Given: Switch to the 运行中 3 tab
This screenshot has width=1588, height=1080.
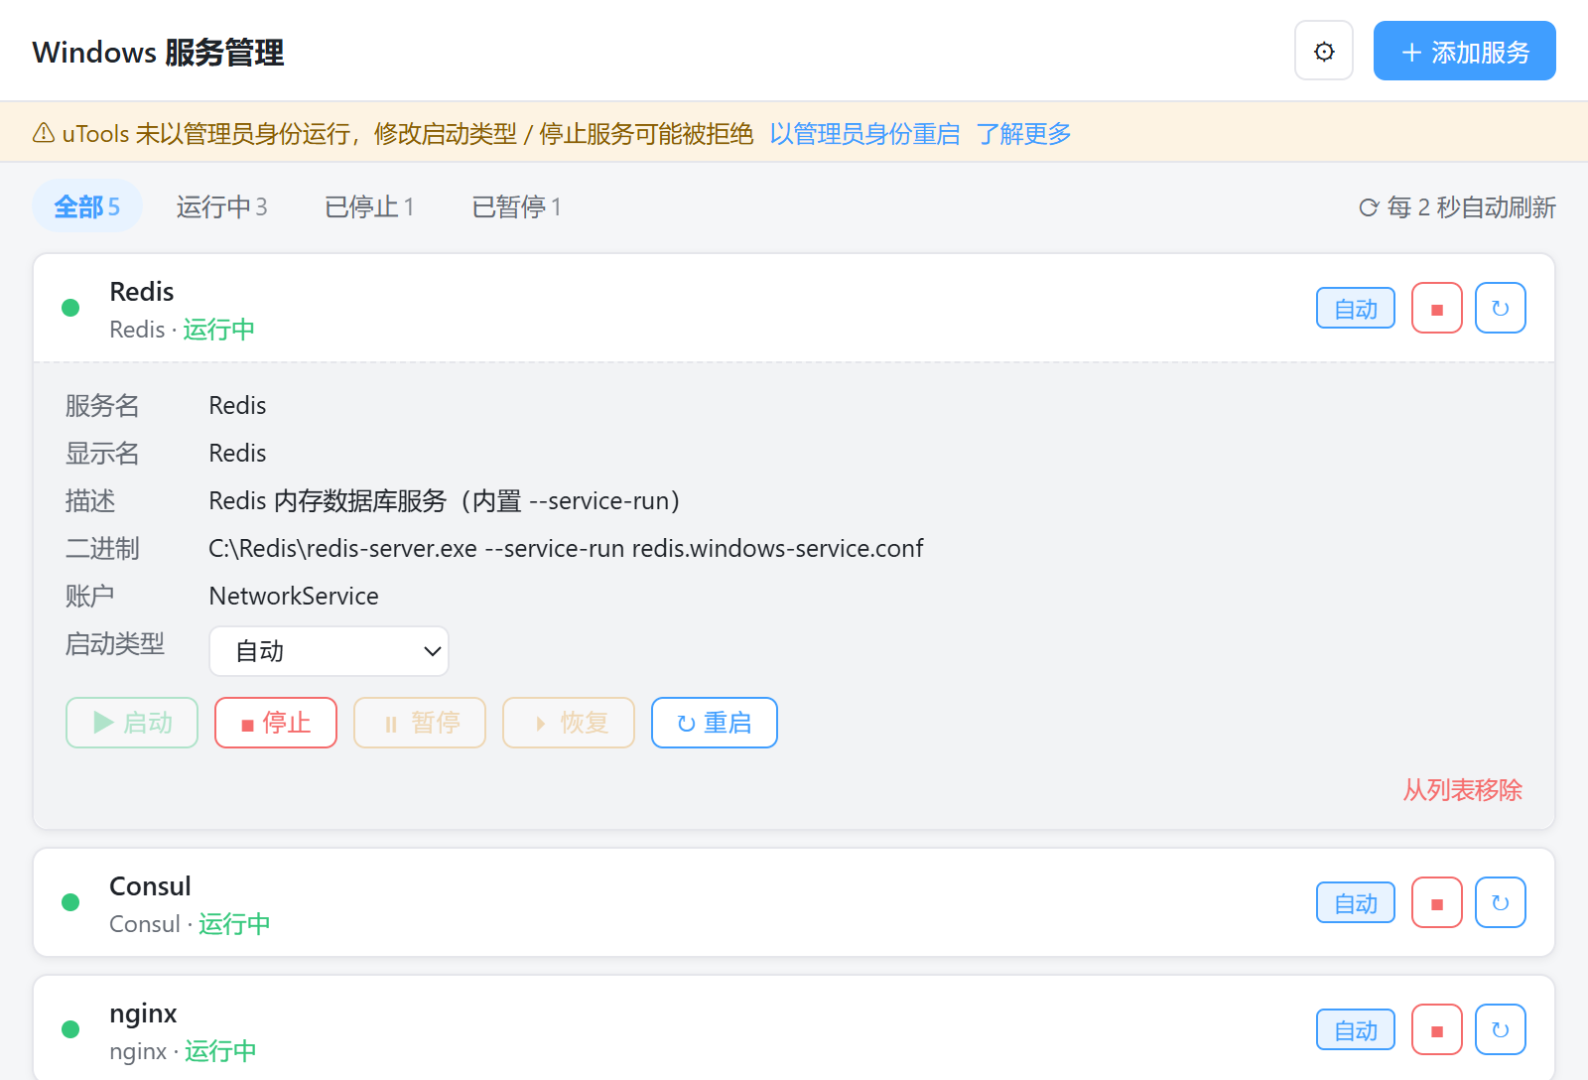Looking at the screenshot, I should [x=221, y=206].
